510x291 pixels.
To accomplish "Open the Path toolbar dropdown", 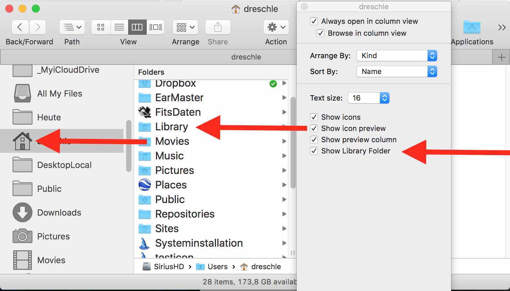I will (x=72, y=27).
